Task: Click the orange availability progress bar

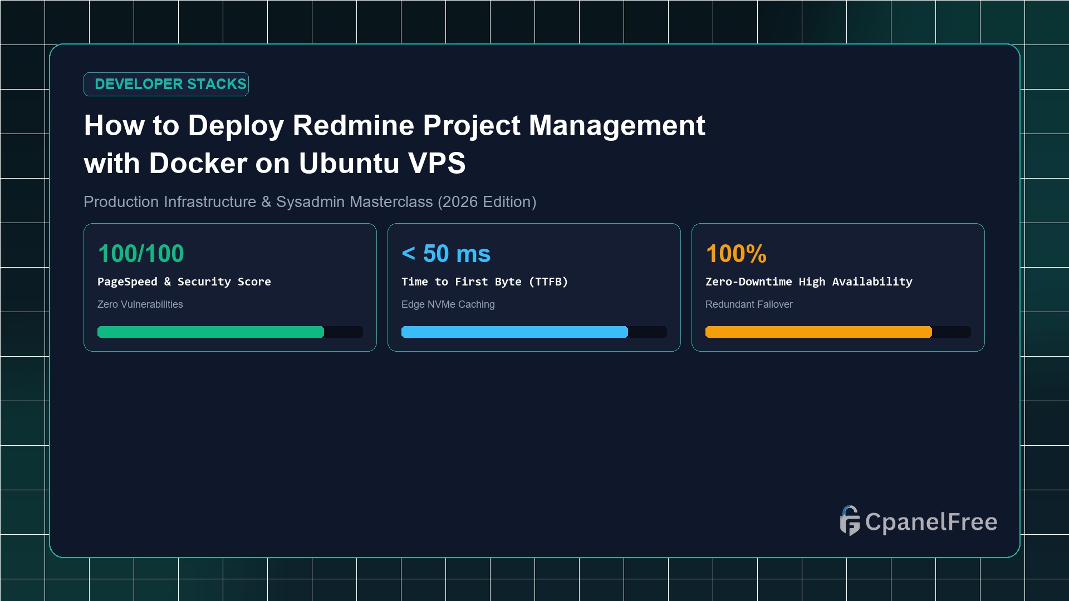Action: click(838, 332)
